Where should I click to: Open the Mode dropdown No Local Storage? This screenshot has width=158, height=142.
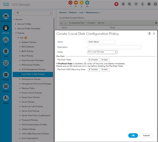(x=103, y=52)
